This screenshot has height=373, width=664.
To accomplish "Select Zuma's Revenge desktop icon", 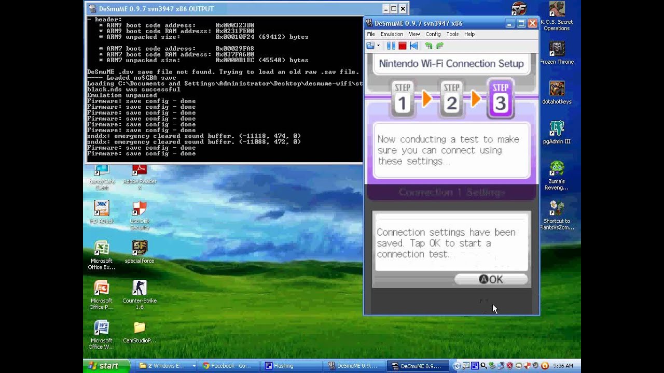I will click(557, 176).
